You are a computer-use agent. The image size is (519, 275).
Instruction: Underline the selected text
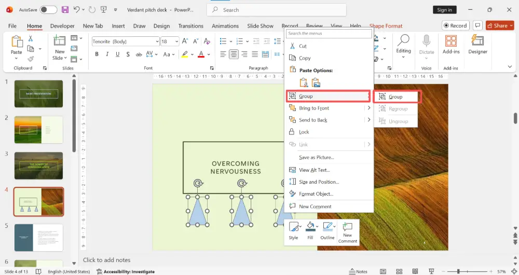(117, 54)
